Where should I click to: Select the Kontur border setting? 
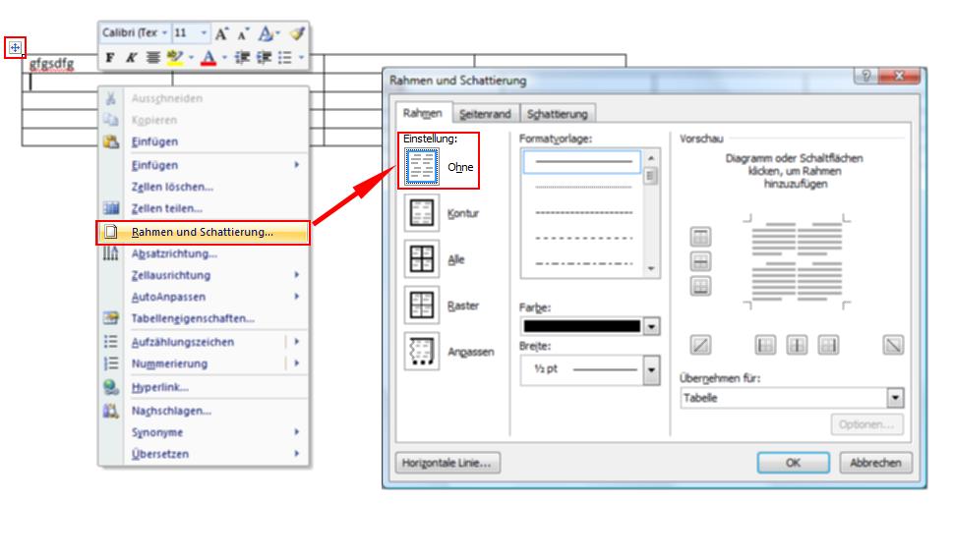pyautogui.click(x=421, y=213)
